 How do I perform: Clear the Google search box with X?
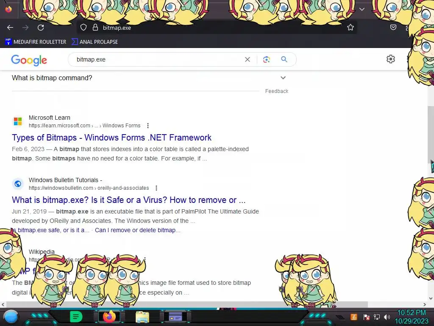[x=248, y=59]
